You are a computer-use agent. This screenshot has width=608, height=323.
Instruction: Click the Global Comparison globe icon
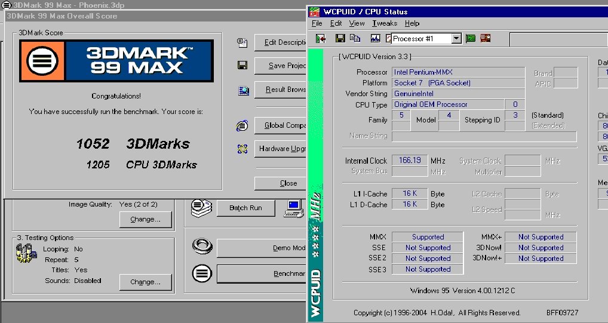242,125
